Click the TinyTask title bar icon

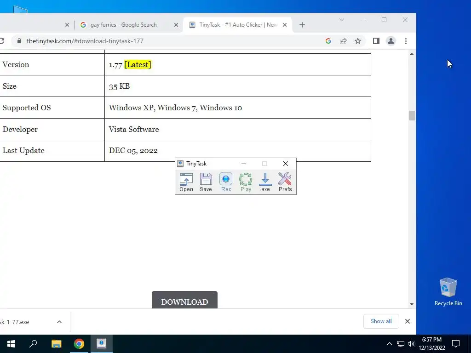point(180,164)
